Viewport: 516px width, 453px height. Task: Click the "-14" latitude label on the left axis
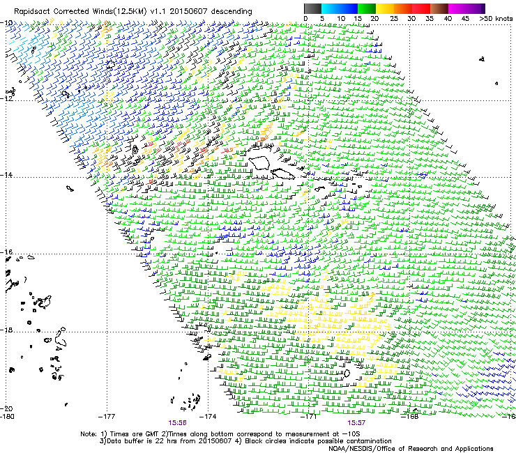coord(6,175)
